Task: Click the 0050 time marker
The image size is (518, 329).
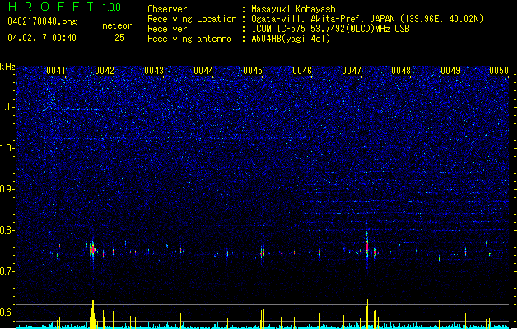Action: [x=499, y=71]
